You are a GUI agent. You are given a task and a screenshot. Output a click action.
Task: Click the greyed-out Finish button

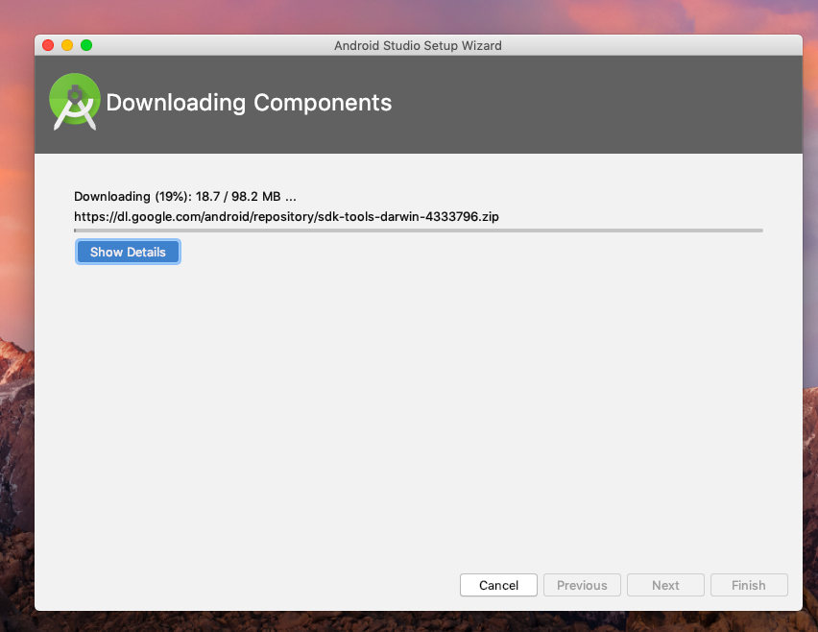[749, 585]
